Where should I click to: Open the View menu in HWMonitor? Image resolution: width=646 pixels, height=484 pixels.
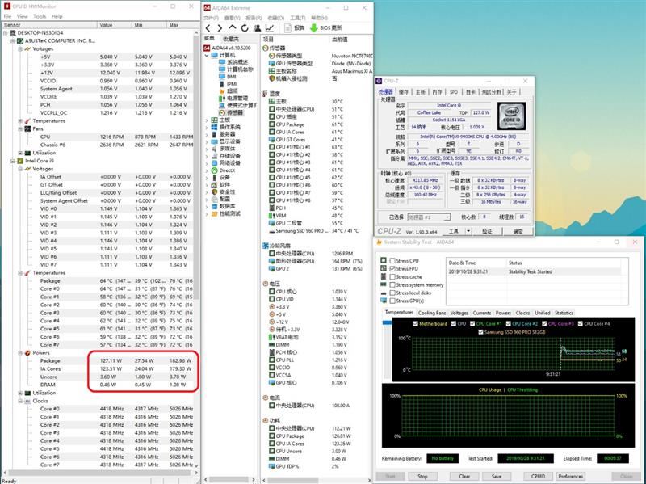23,16
